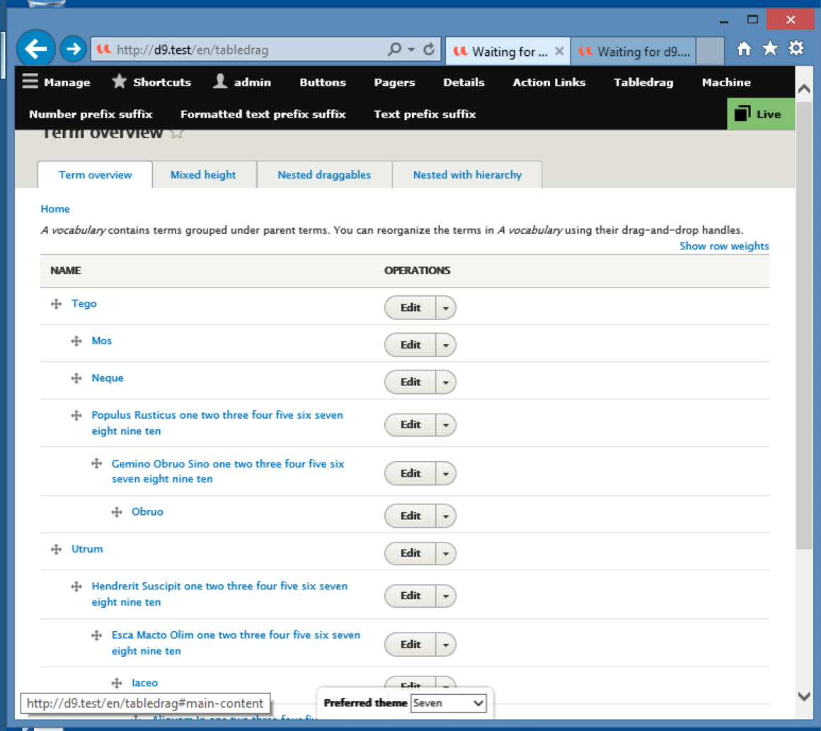Viewport: 821px width, 731px height.
Task: Open Internet Explorer settings gear icon
Action: (x=796, y=48)
